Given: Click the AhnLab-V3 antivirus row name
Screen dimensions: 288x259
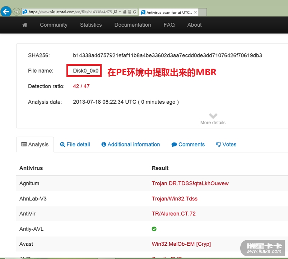Looking at the screenshot, I should point(33,199).
